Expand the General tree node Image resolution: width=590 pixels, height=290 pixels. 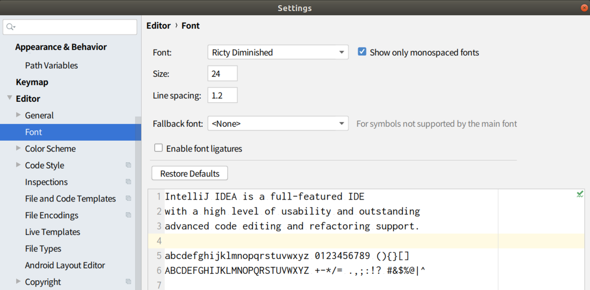tap(19, 115)
